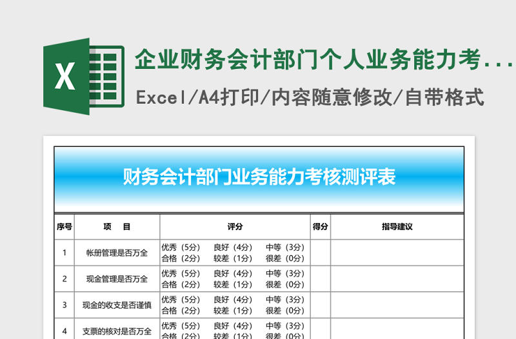This screenshot has height=339, width=516.
Task: Click the 得分 cell in the 帐册管理是否万全 row
Action: (x=321, y=253)
